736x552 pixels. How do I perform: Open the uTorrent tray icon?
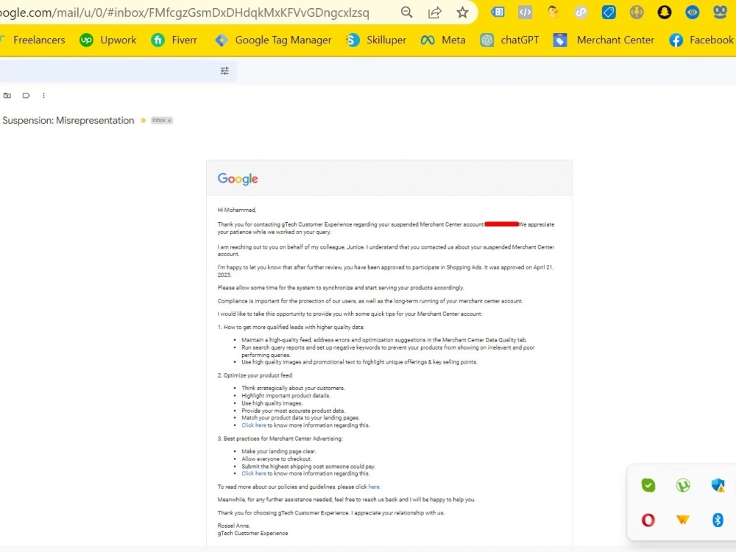683,485
